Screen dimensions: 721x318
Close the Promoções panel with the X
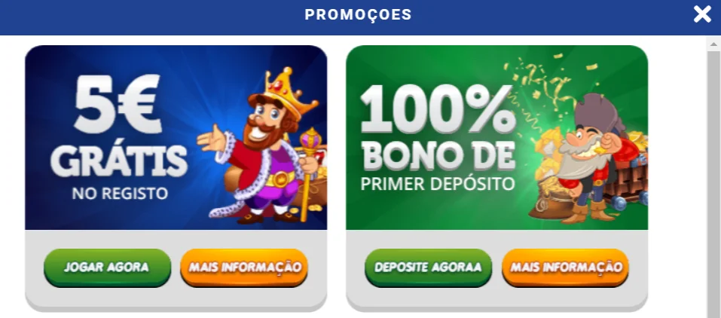coord(702,14)
